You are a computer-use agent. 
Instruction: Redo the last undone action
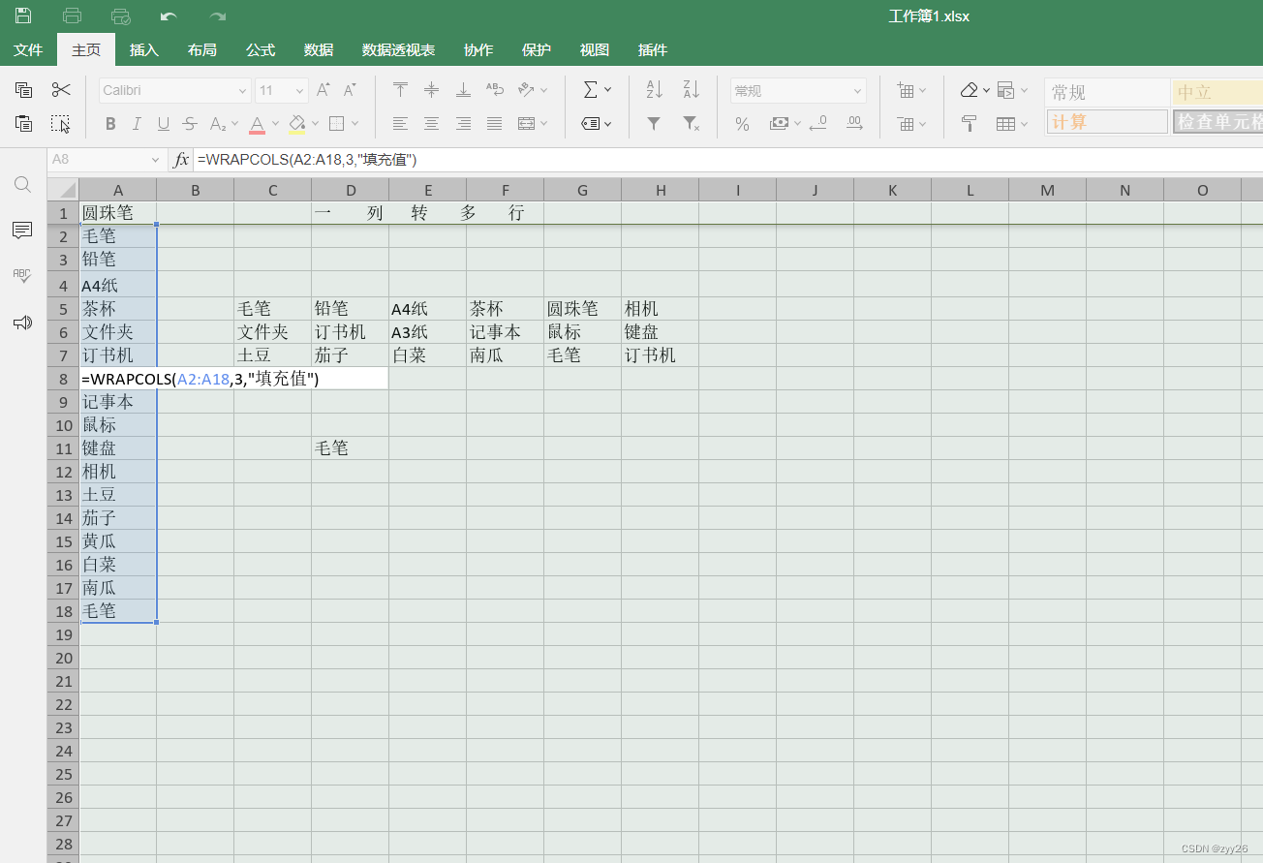(218, 16)
